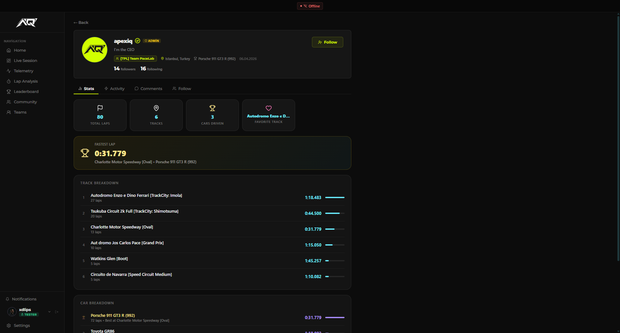This screenshot has width=620, height=333.
Task: Open the Home page via its house icon
Action: click(x=9, y=50)
